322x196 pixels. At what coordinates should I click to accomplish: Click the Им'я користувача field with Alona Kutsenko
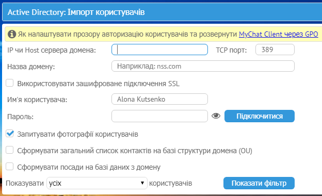[159, 99]
